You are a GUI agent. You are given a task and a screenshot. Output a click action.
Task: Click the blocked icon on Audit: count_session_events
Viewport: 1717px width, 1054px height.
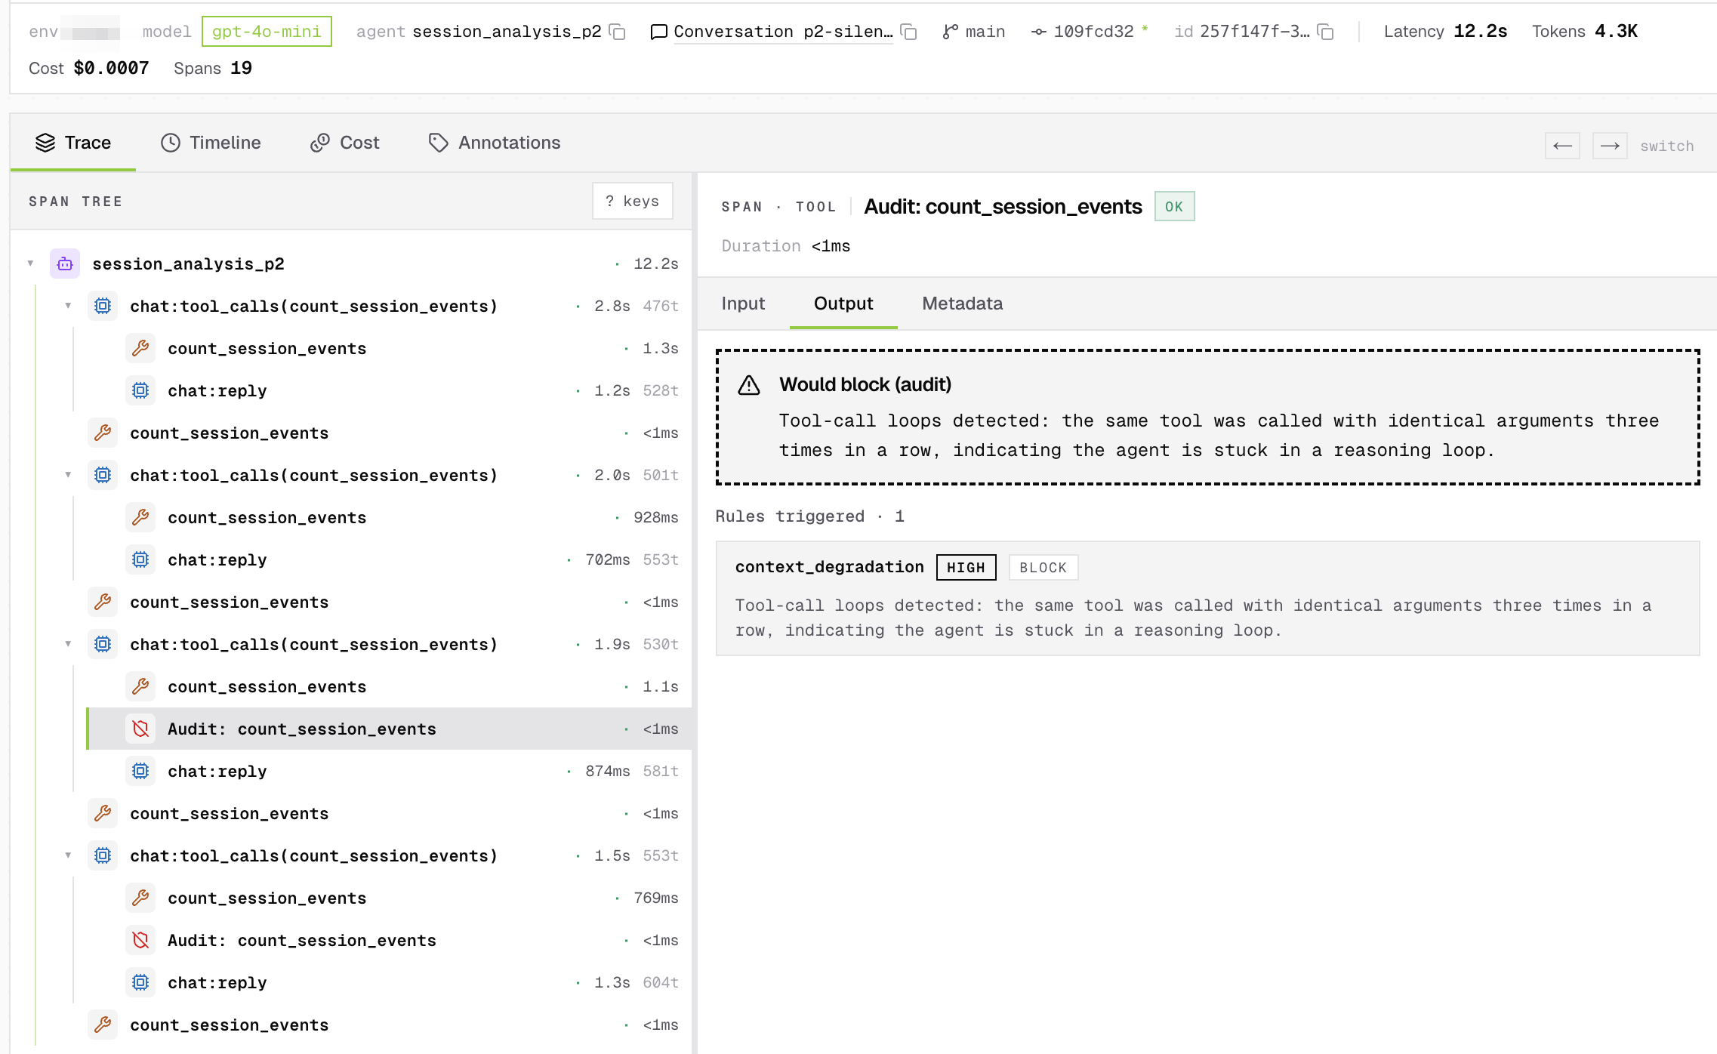point(140,729)
